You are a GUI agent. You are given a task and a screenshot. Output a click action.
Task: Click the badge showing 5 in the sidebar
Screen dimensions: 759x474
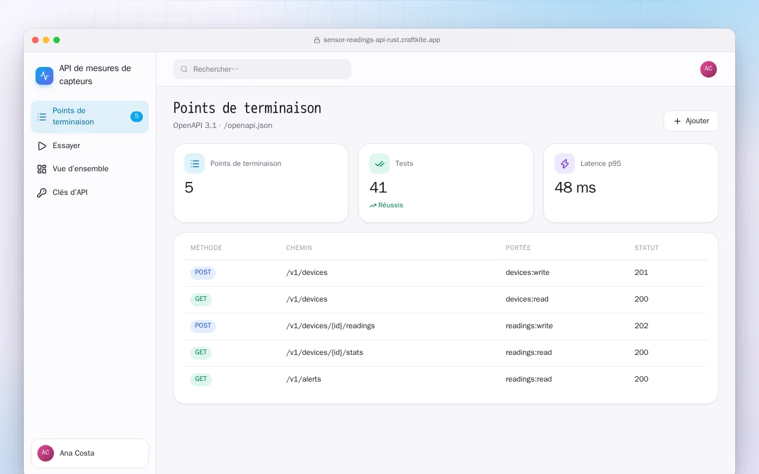(x=137, y=117)
